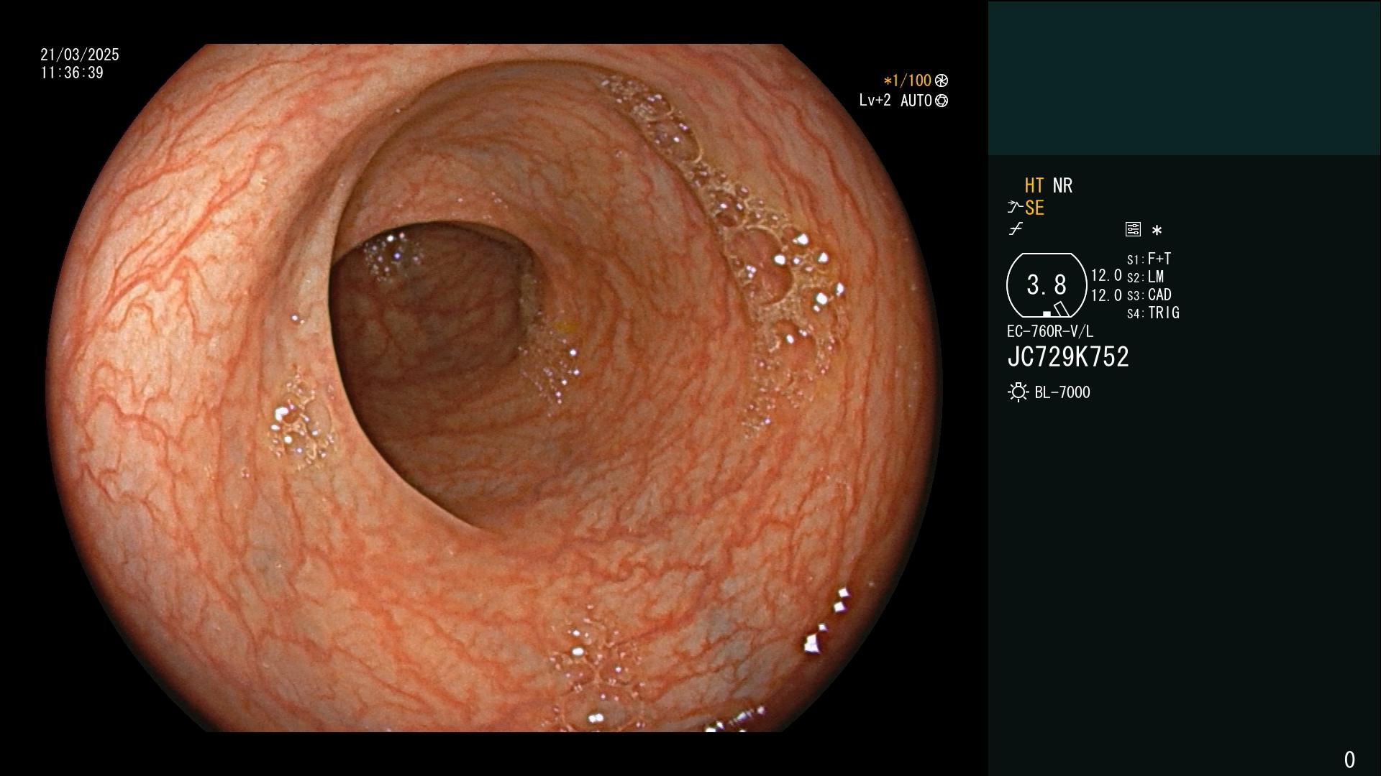Click the tone curve icon below SE
The width and height of the screenshot is (1381, 776).
click(1016, 229)
